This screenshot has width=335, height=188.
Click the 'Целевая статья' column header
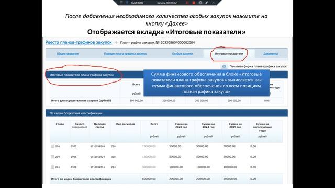100,125
